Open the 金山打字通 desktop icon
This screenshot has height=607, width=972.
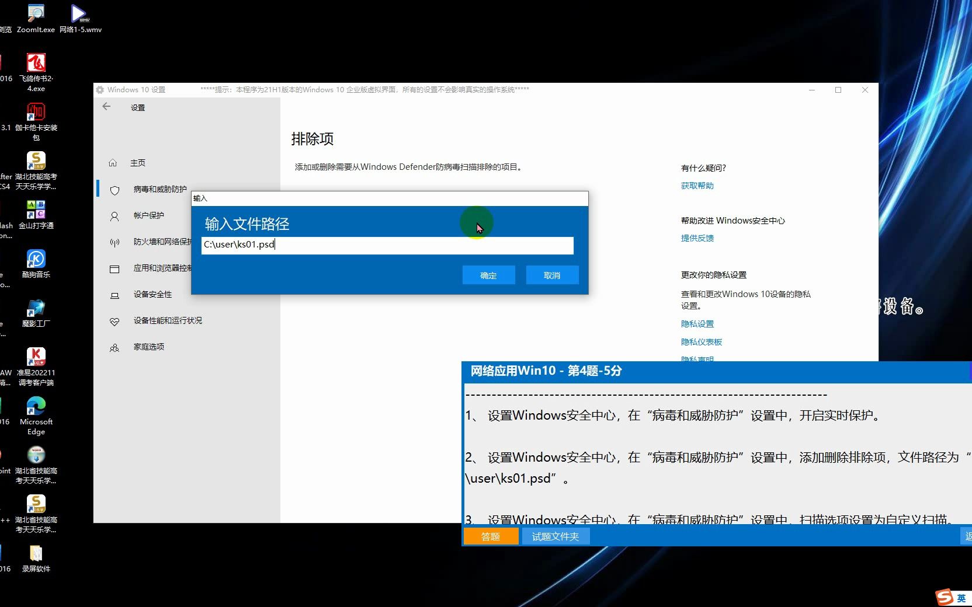[x=36, y=214]
